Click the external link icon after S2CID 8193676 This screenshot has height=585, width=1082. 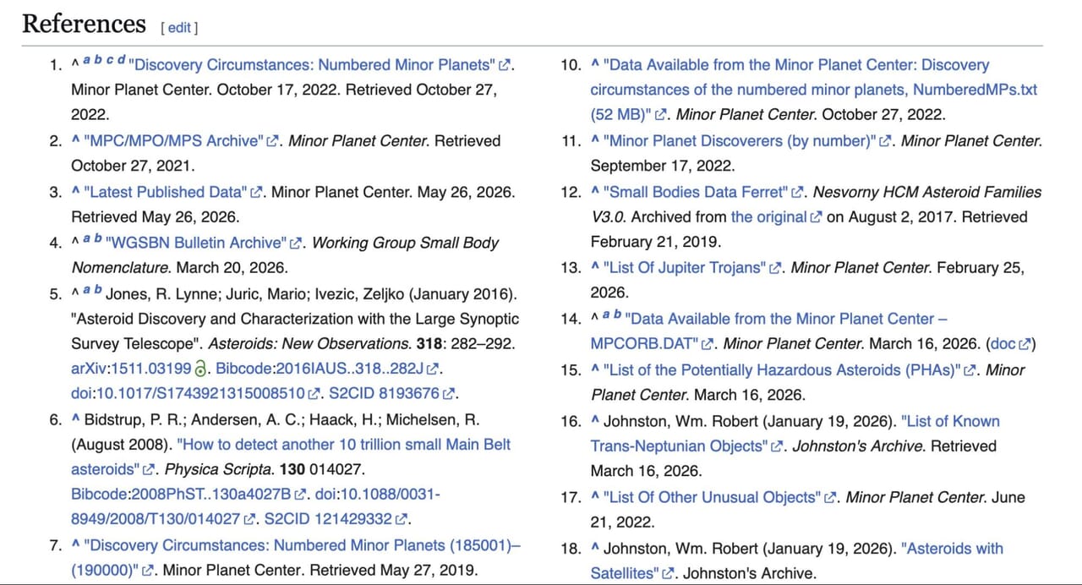[x=450, y=394]
